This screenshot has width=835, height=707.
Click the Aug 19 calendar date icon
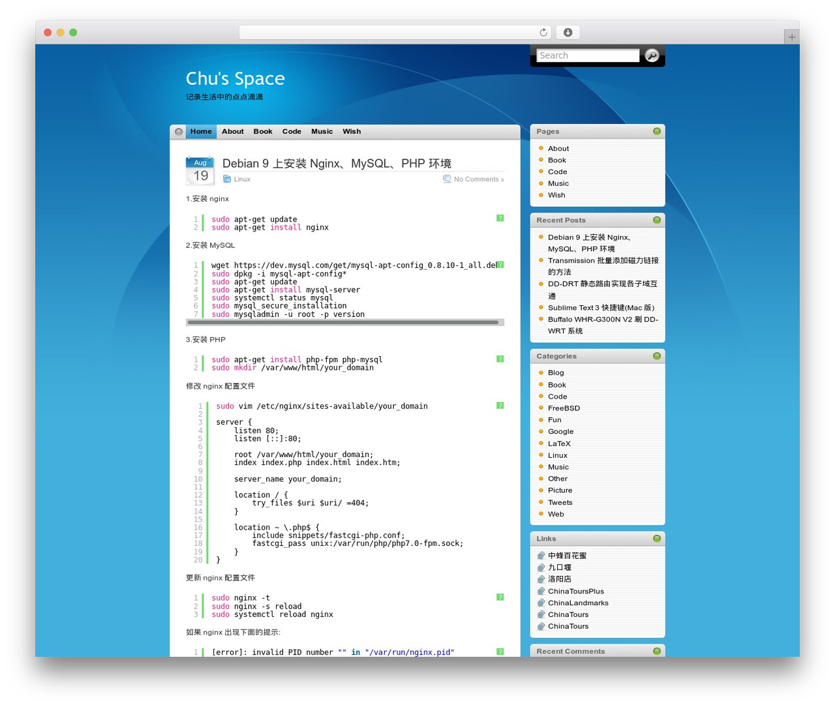tap(200, 171)
